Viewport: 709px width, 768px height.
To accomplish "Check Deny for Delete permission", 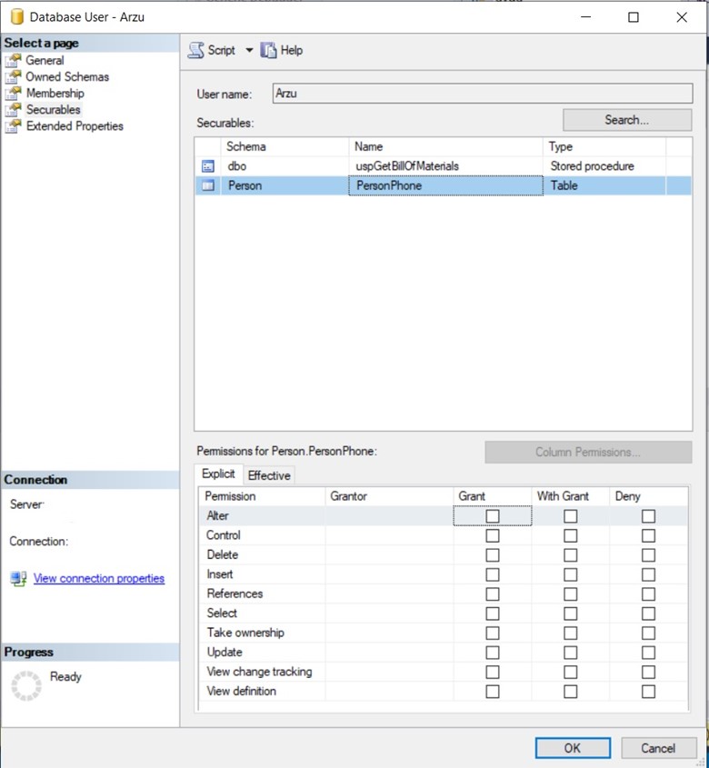I will click(x=648, y=554).
